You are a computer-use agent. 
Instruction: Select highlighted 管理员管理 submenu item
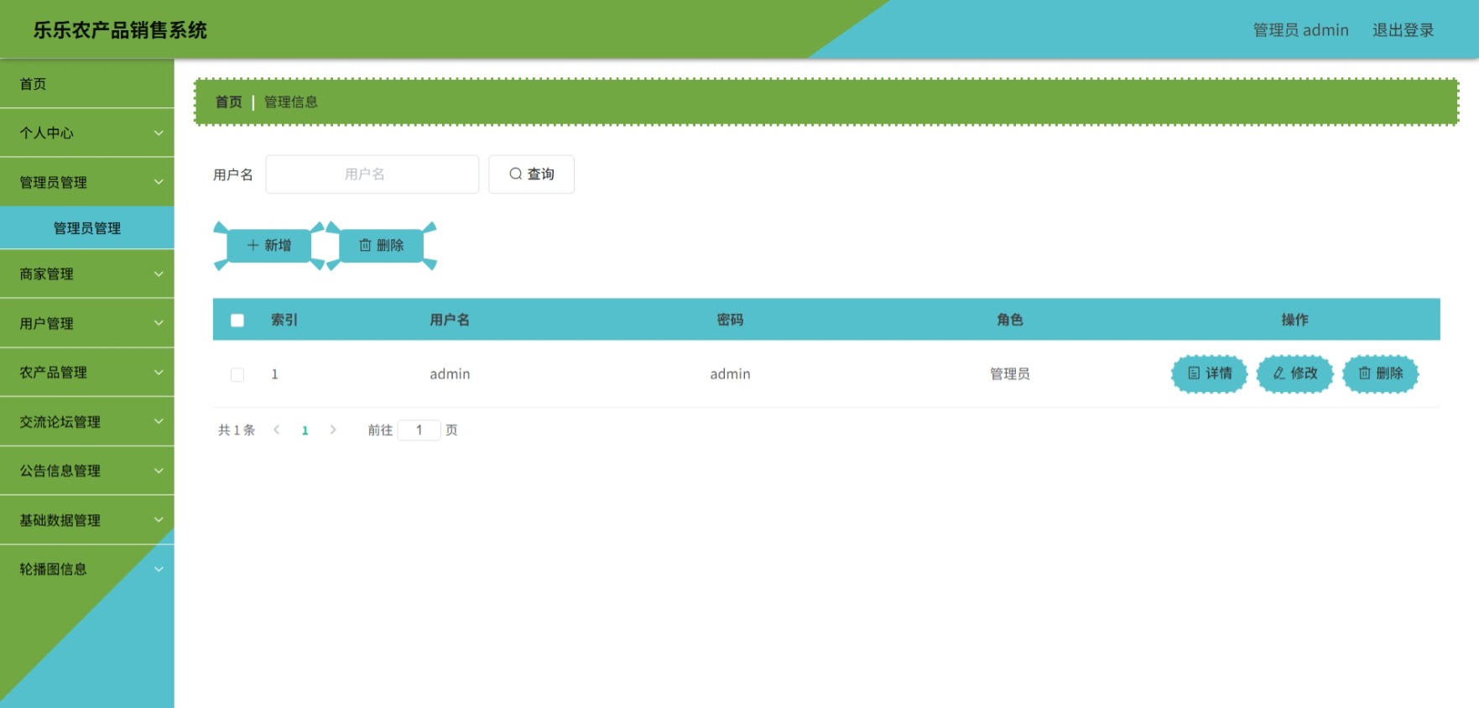point(87,228)
